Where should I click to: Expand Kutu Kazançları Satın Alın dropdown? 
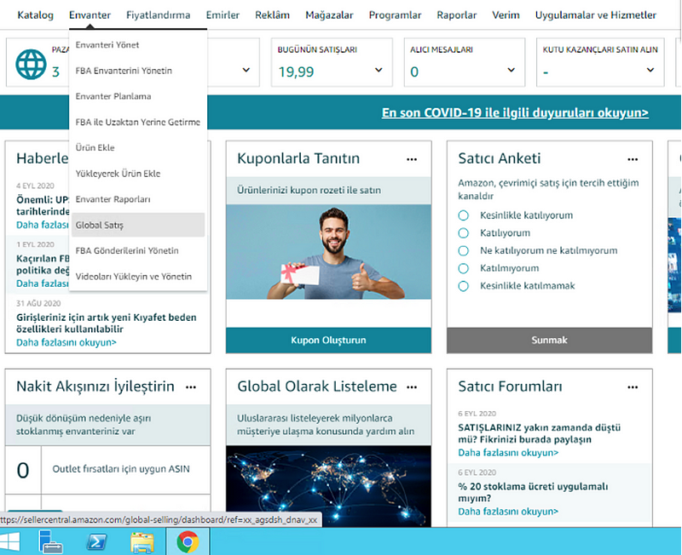pyautogui.click(x=650, y=70)
